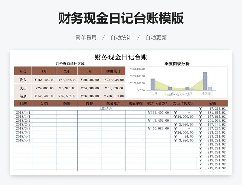Viewport: 242px width, 185px height.
Task: Select the 1月 summary column header
Action: tap(44, 71)
